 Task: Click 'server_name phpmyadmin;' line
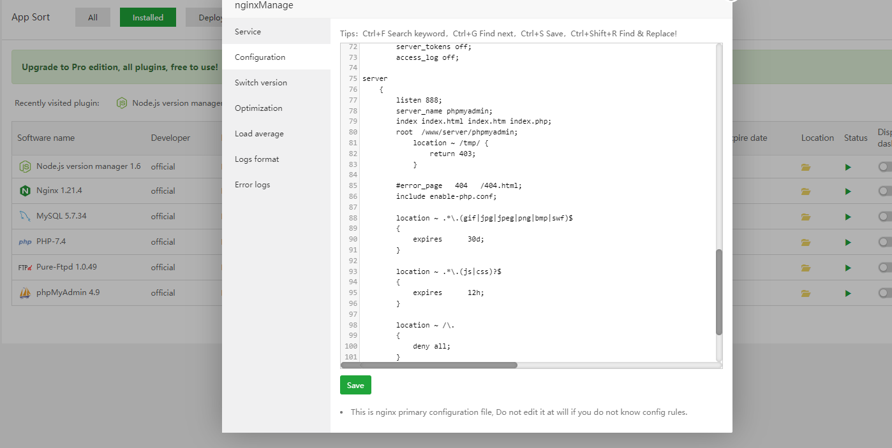coord(444,111)
